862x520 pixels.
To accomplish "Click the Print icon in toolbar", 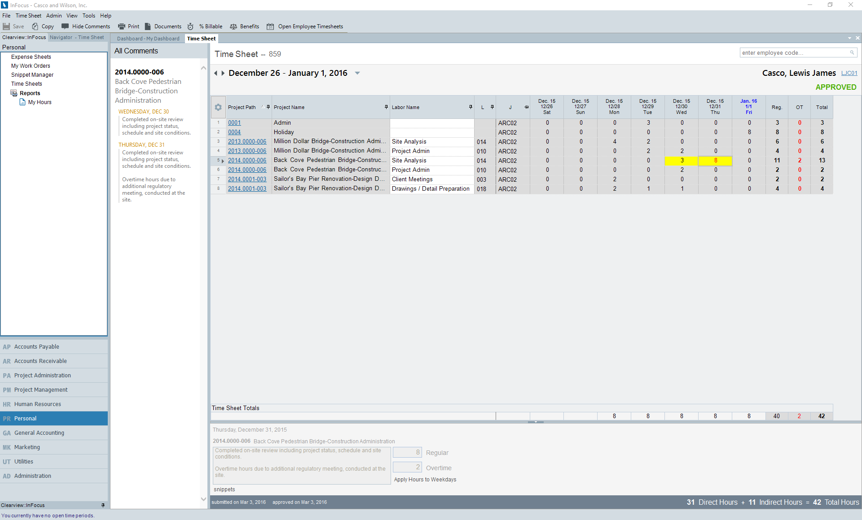I will tap(121, 26).
